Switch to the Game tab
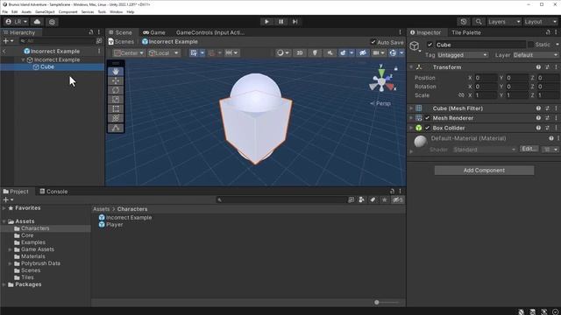 [x=154, y=32]
